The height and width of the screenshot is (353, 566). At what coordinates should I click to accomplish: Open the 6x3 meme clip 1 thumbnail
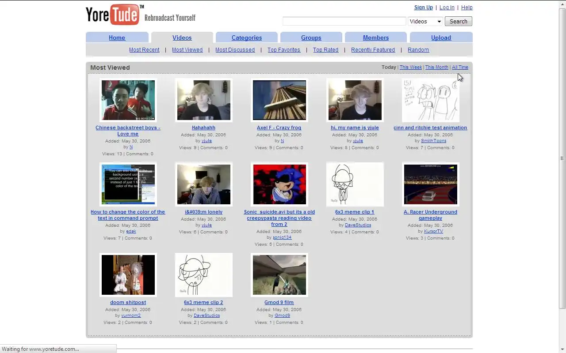pos(355,184)
